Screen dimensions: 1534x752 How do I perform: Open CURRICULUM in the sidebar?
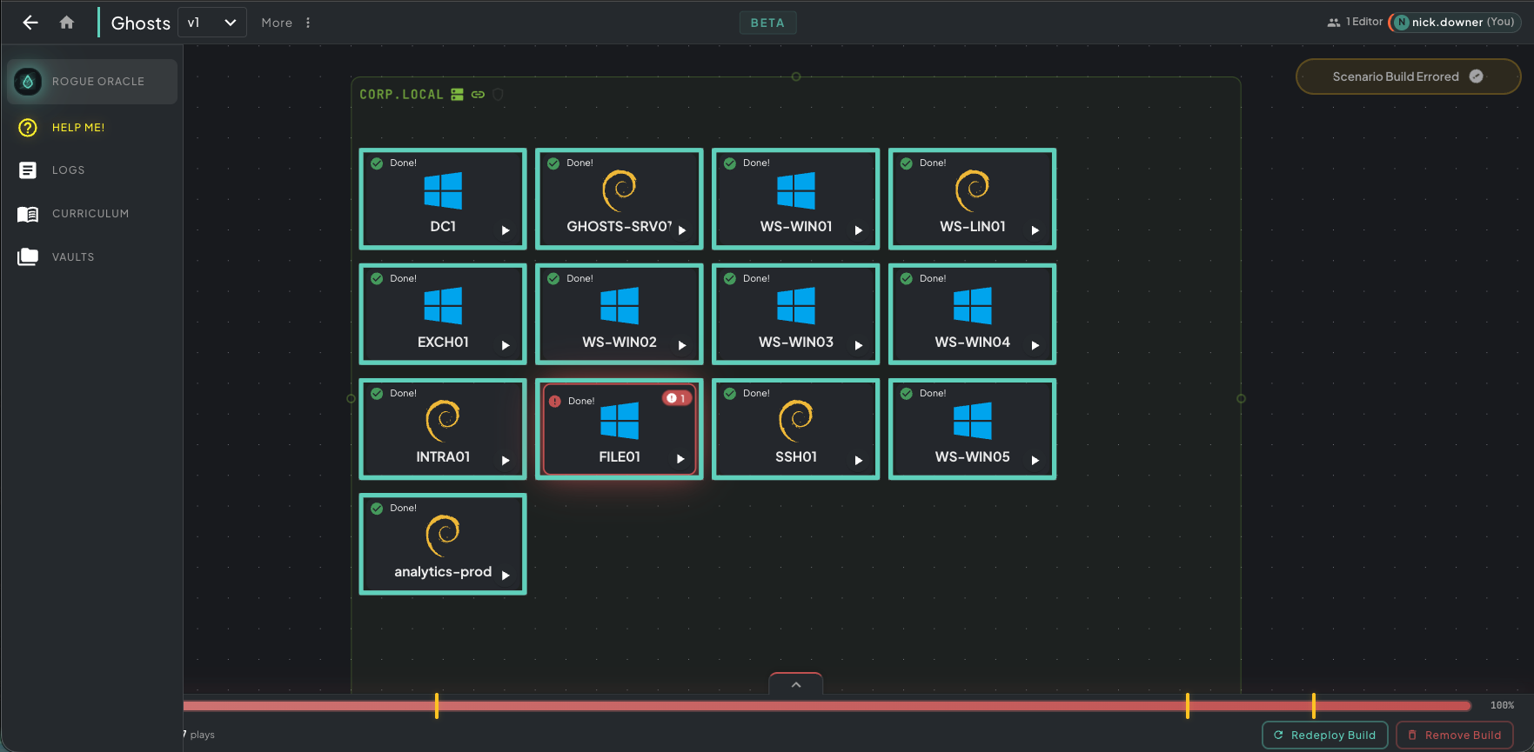[x=92, y=214]
